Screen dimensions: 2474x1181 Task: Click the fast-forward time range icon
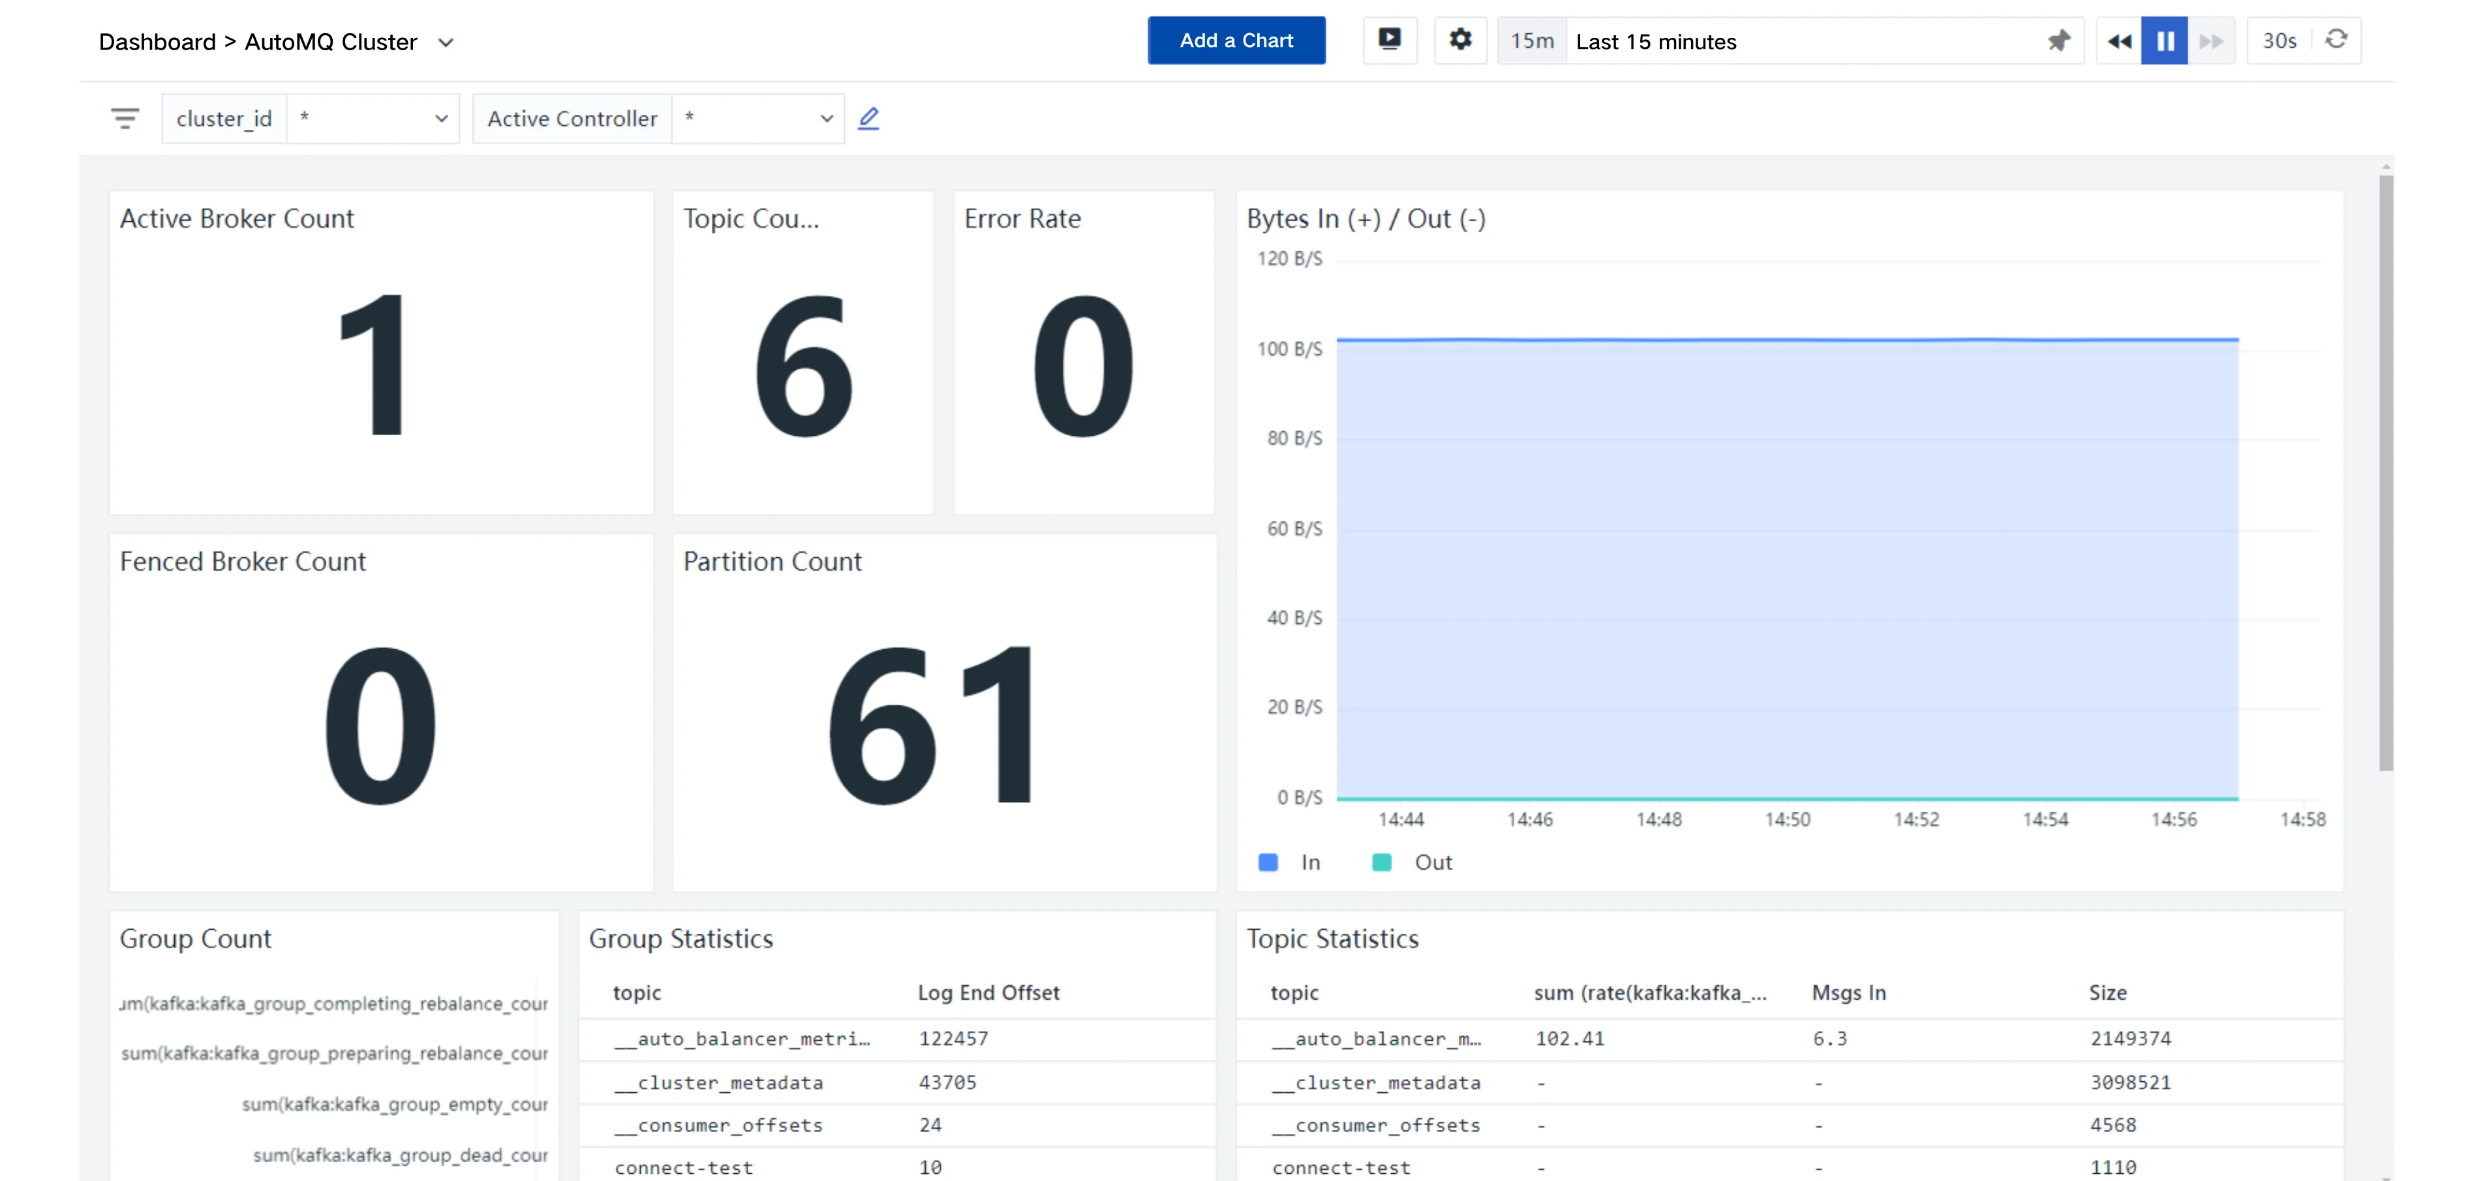(2211, 41)
